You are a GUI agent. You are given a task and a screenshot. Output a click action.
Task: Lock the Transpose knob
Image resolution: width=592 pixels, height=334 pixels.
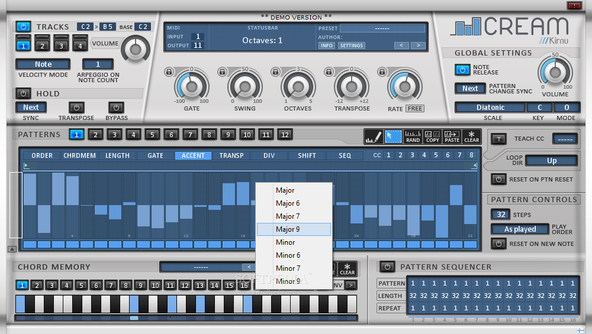[x=329, y=72]
